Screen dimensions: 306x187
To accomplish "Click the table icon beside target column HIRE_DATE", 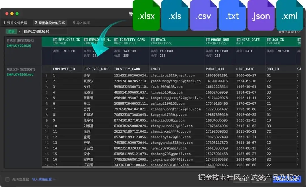I will [238, 40].
